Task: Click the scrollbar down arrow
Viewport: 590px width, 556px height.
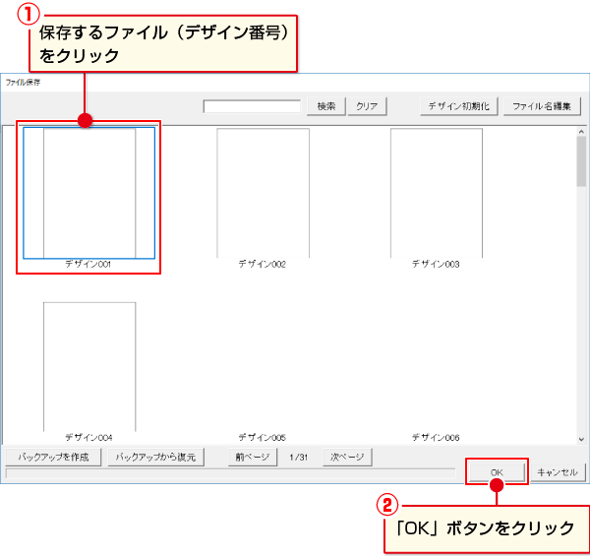Action: tap(581, 439)
